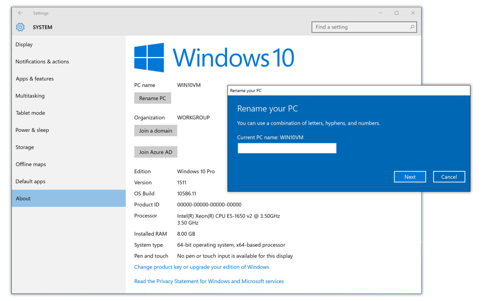Click the Join a domain button
The height and width of the screenshot is (301, 482).
[156, 131]
